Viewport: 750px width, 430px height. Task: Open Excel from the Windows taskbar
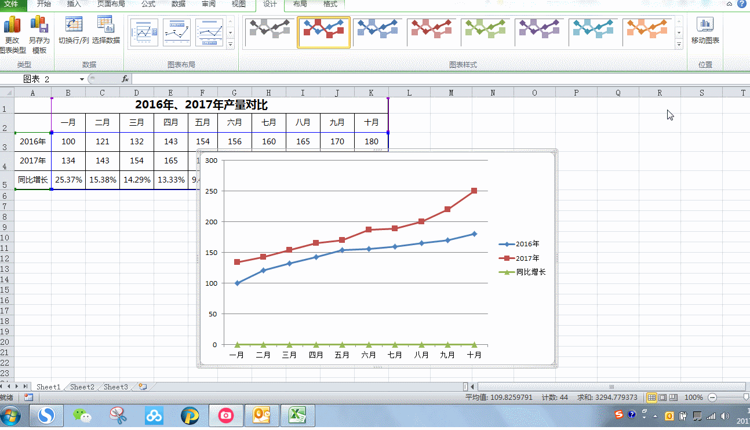point(297,415)
